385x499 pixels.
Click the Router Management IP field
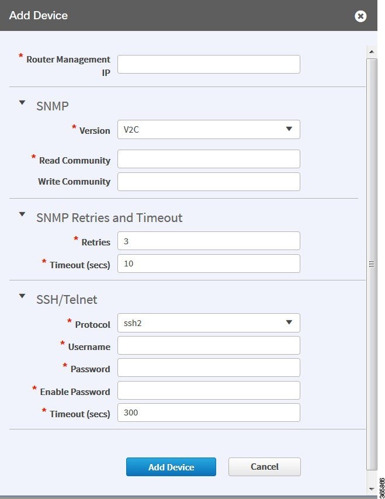click(209, 64)
